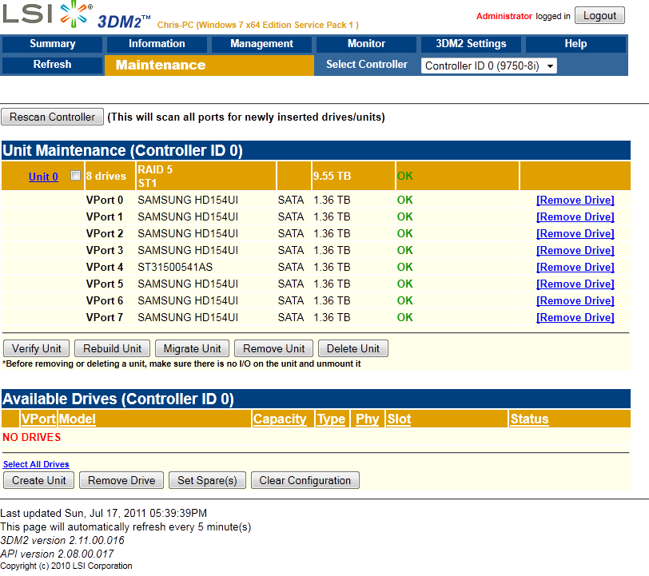Click the Remove Drive button under Available Drives
The height and width of the screenshot is (576, 649).
click(x=121, y=480)
